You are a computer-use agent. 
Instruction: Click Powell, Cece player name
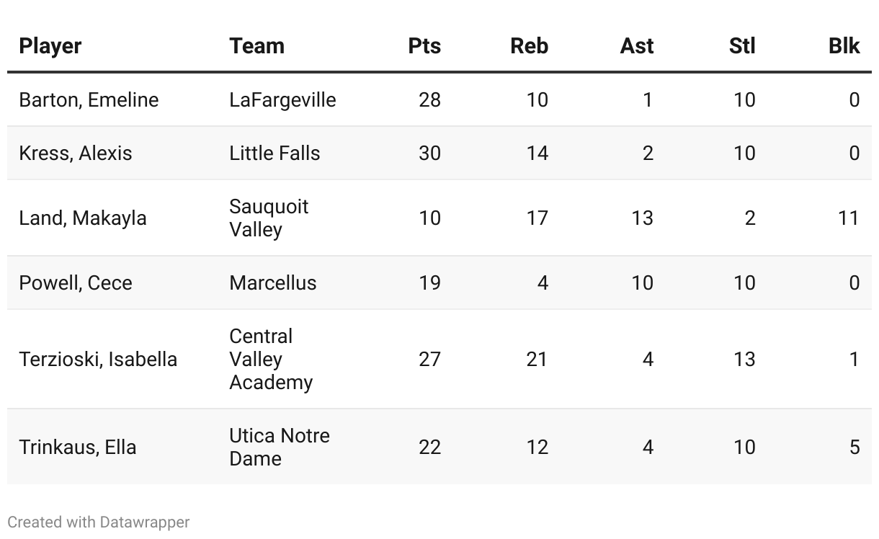(x=76, y=282)
